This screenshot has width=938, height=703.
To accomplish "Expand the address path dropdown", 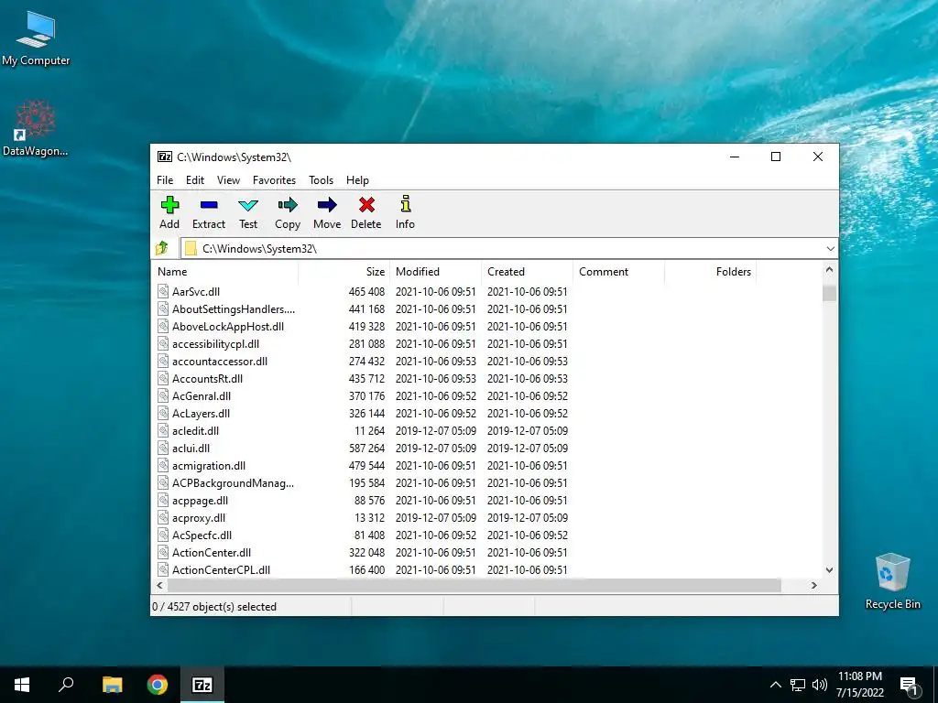I will (830, 249).
